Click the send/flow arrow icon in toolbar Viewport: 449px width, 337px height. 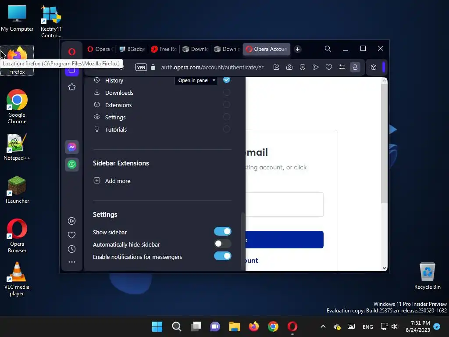[316, 67]
